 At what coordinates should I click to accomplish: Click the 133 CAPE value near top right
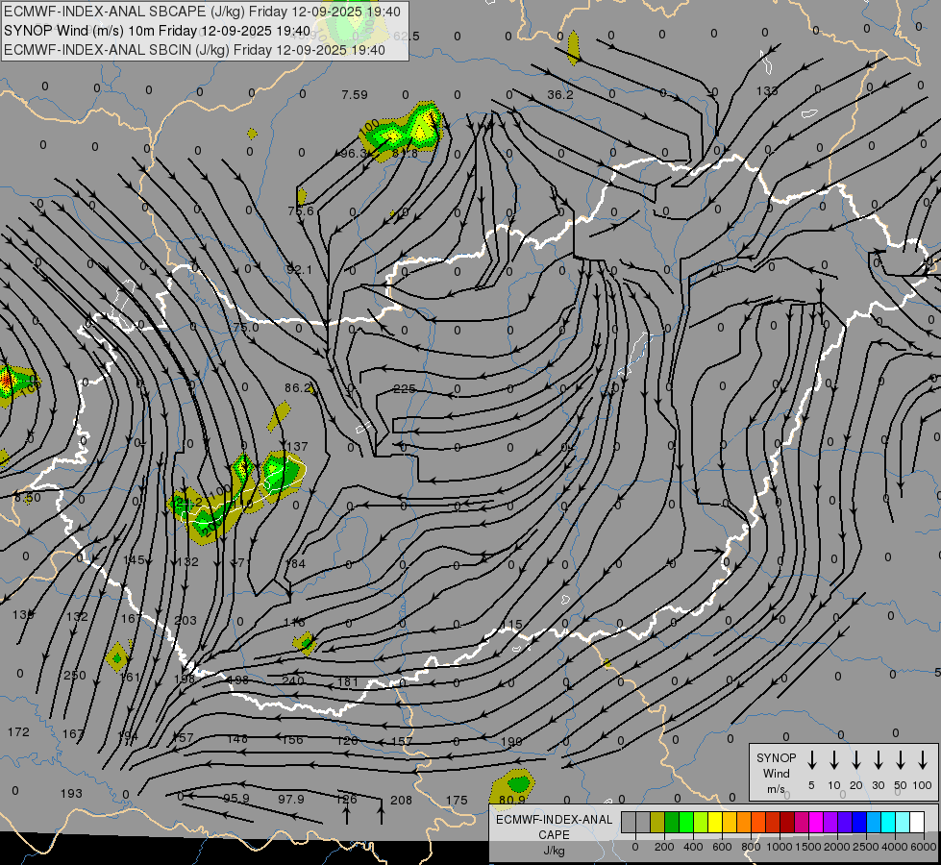coord(767,90)
